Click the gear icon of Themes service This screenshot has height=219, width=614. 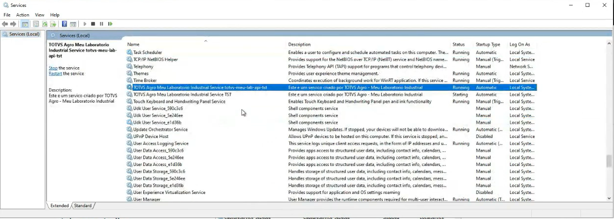tap(130, 74)
